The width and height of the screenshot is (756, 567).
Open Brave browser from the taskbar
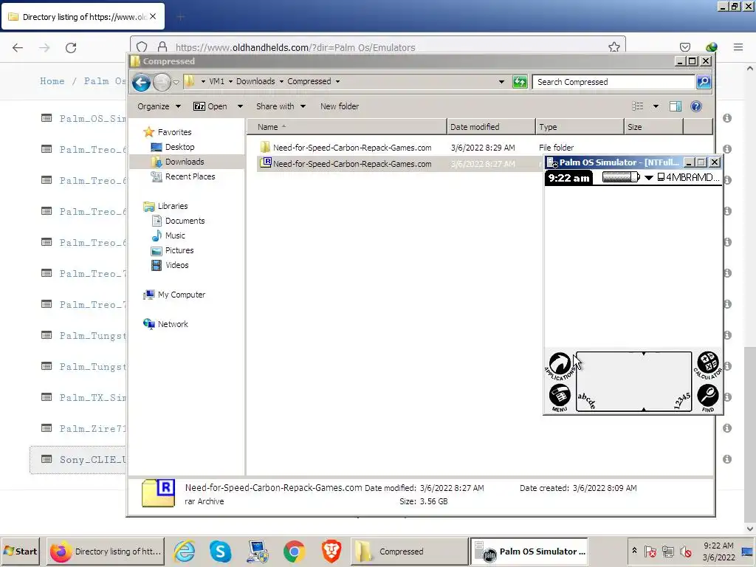(331, 551)
